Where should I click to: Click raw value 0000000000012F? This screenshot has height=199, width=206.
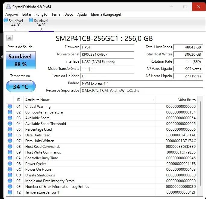181,192
